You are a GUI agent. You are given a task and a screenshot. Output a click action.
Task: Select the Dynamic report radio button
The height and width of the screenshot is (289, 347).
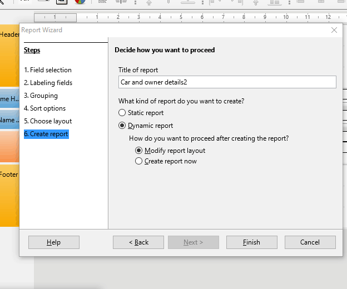tap(122, 126)
